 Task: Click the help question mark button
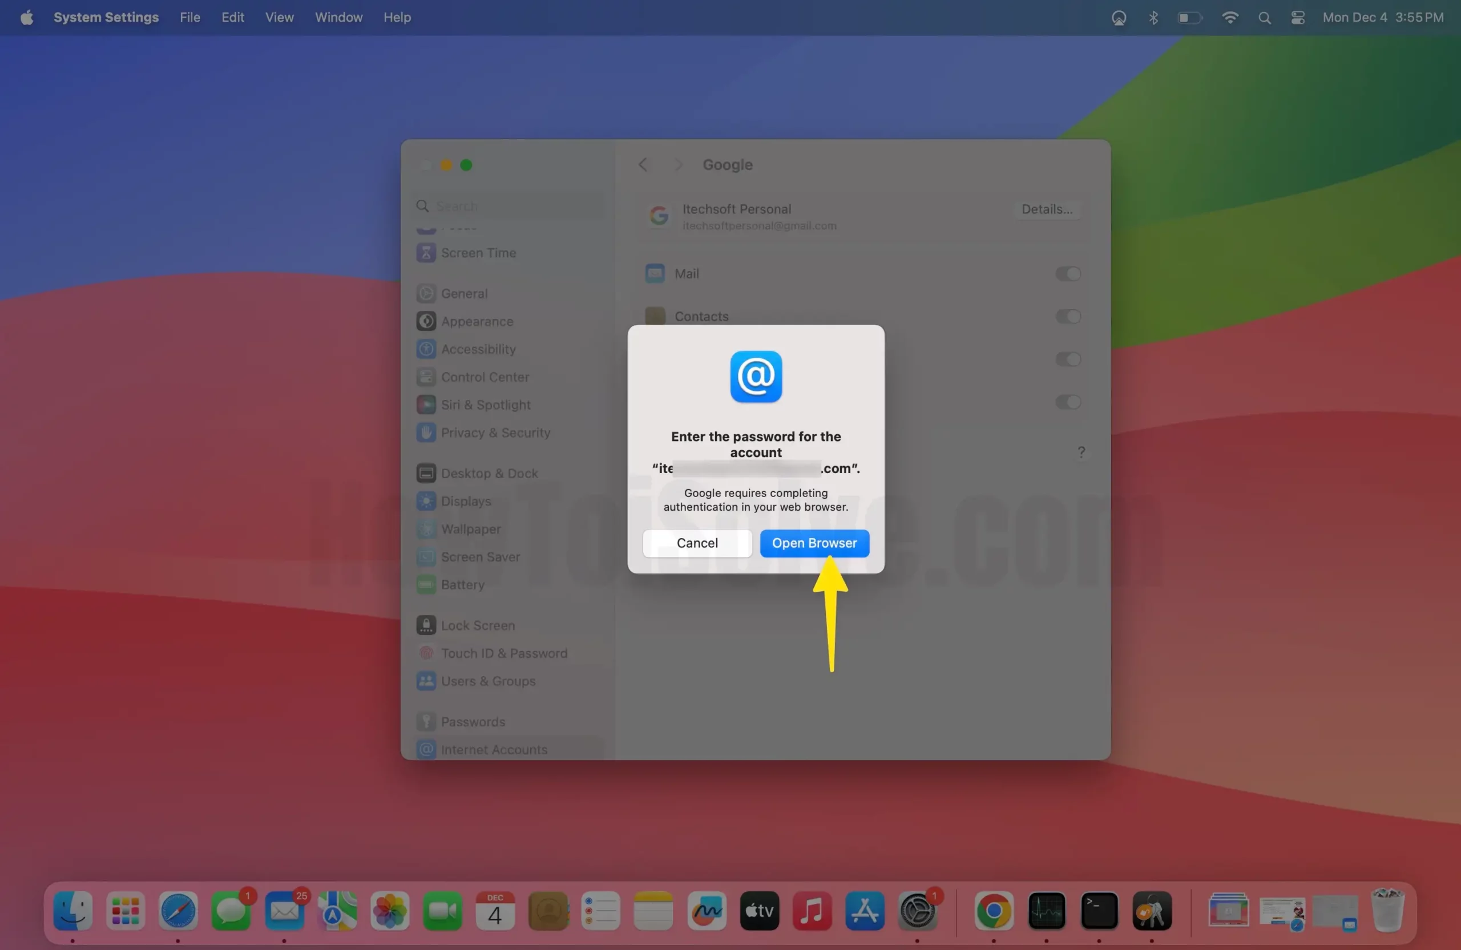[x=1081, y=452]
